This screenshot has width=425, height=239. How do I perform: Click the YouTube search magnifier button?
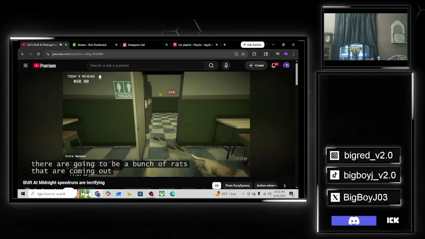point(211,65)
